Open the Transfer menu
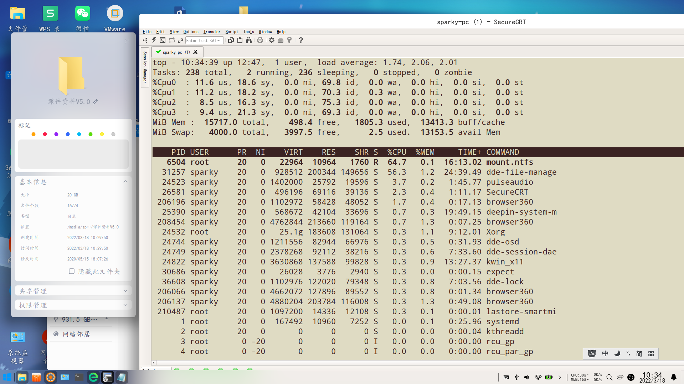The height and width of the screenshot is (384, 684). click(x=212, y=32)
